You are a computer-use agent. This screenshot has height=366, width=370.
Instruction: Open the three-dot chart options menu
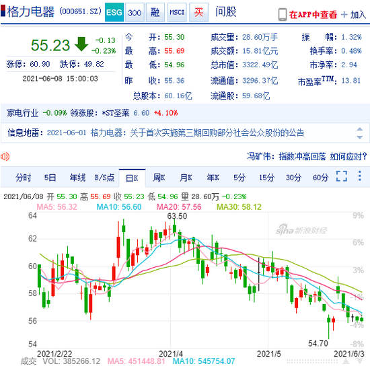tap(360, 176)
